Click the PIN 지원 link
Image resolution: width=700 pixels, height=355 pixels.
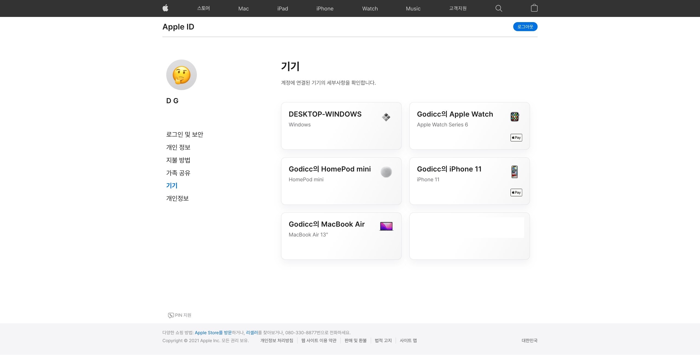[x=180, y=315]
